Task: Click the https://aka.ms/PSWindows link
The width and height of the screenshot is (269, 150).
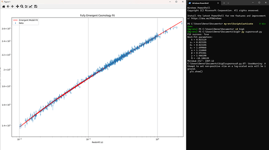Action: pos(206,19)
